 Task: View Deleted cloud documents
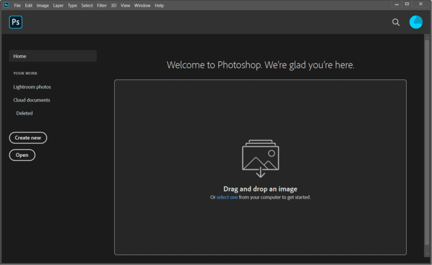(24, 113)
